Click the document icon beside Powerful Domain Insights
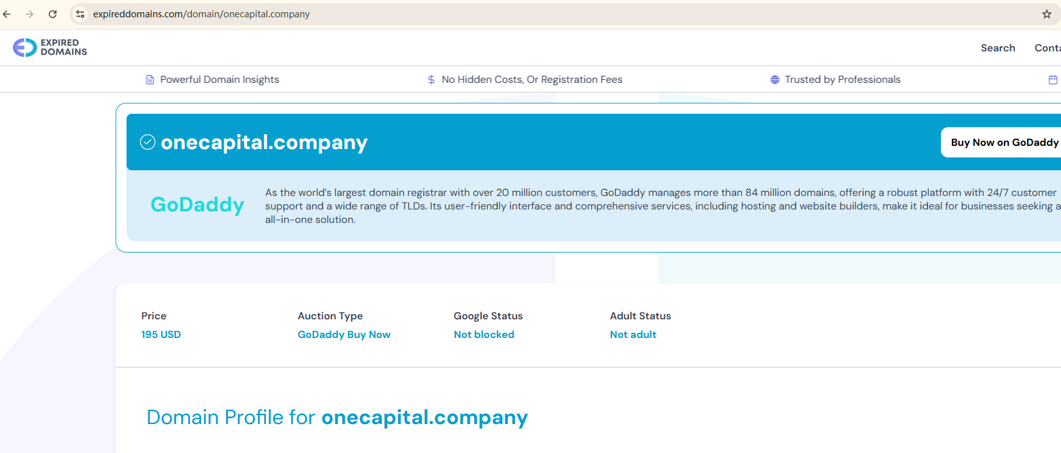Screen dimensions: 1061x453 pos(150,80)
